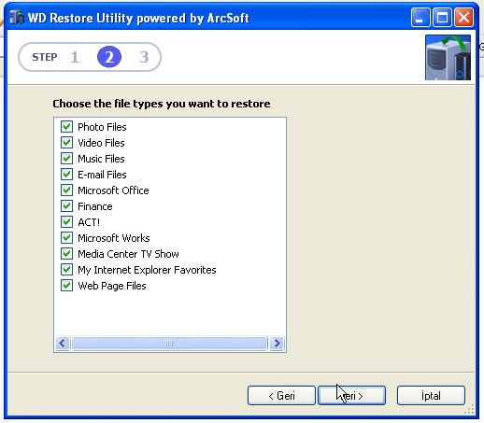This screenshot has height=423, width=484.
Task: Select the Microsoft Works label text
Action: pos(114,238)
